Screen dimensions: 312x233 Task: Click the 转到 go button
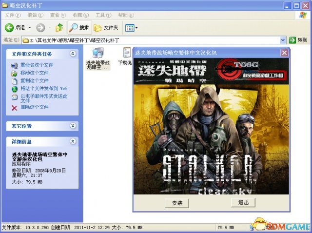click(298, 40)
